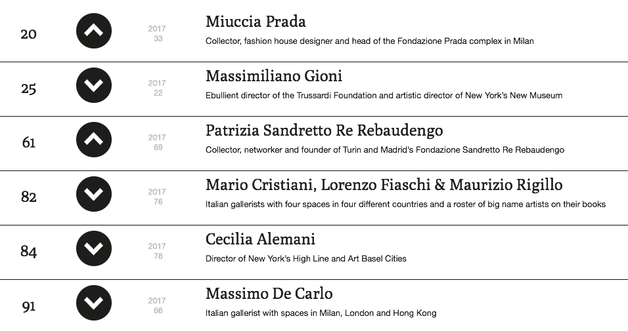Screen dimensions: 628x331
Task: Click the down arrow icon beside Massimiliano Gioni
Action: tap(94, 85)
